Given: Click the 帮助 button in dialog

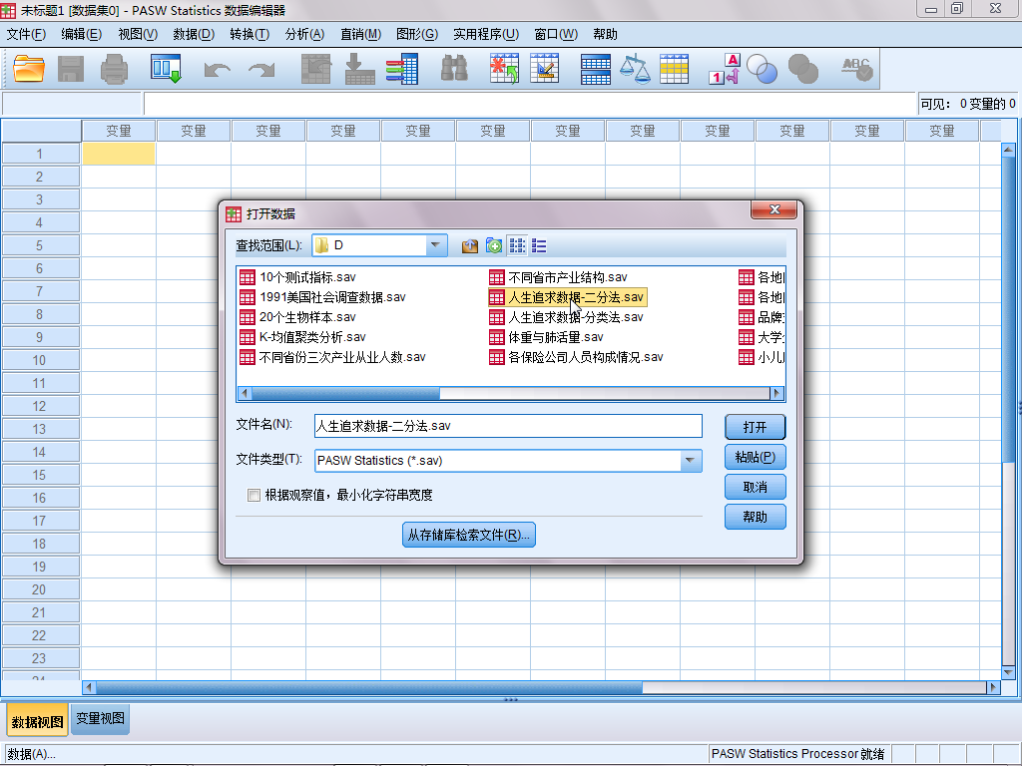Looking at the screenshot, I should [x=755, y=518].
